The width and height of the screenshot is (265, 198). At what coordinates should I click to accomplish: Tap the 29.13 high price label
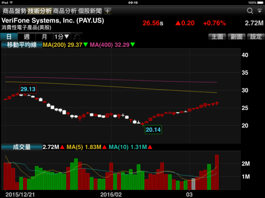point(28,89)
